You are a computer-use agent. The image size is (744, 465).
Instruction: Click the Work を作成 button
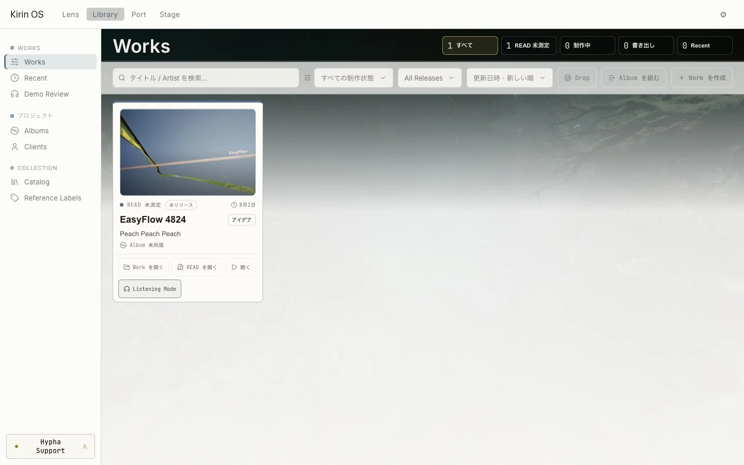pos(702,78)
